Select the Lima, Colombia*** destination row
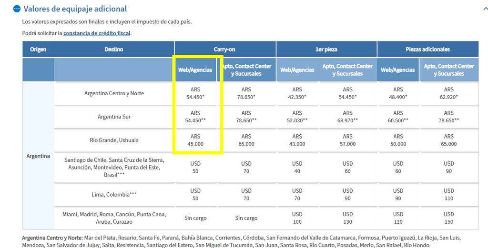 click(x=114, y=195)
